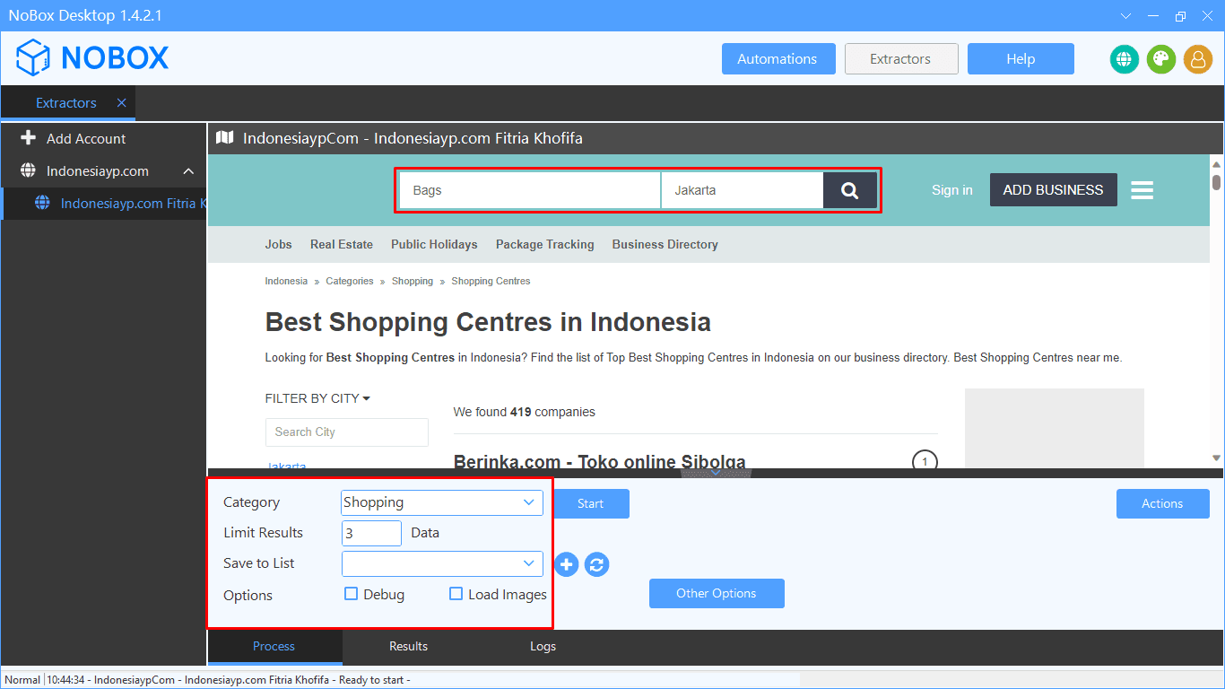1225x689 pixels.
Task: Open the Save to List dropdown
Action: [441, 563]
